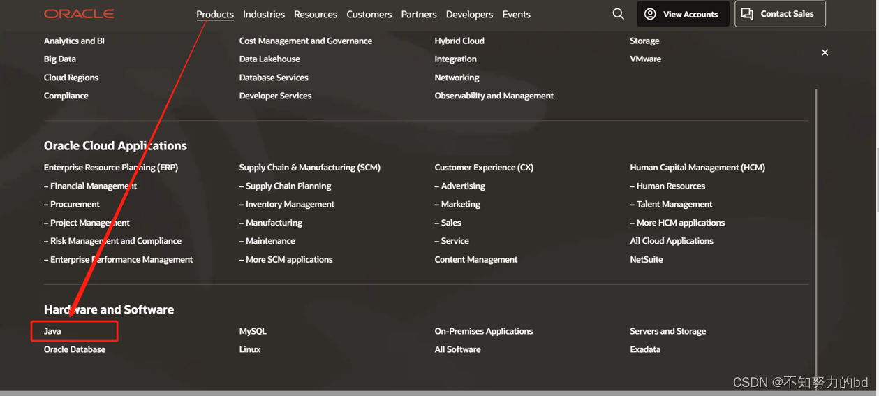Select Developer Services
879x396 pixels.
(x=276, y=96)
